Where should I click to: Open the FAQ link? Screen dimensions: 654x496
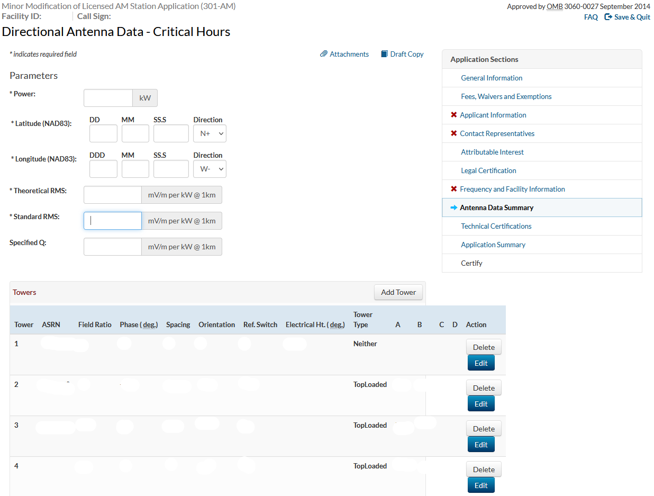(x=591, y=17)
